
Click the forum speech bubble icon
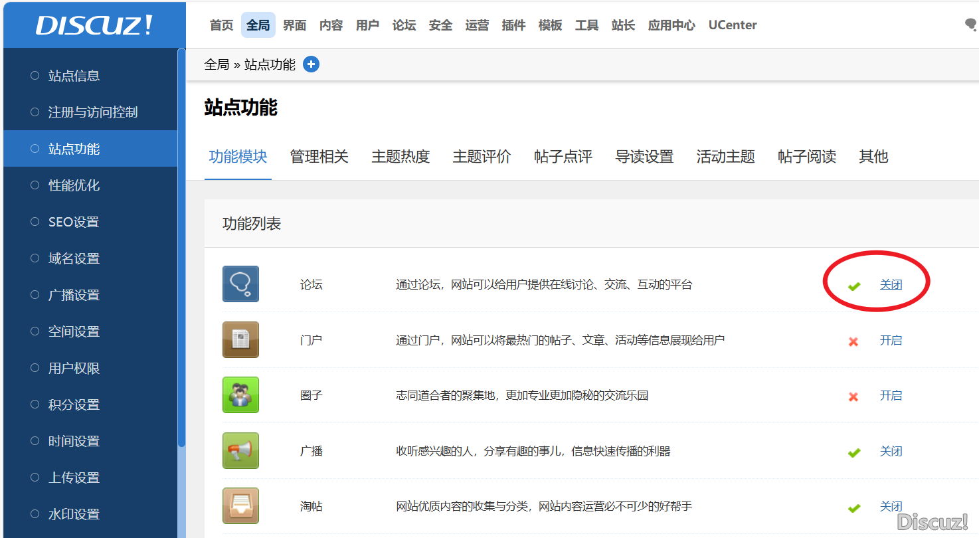click(240, 284)
